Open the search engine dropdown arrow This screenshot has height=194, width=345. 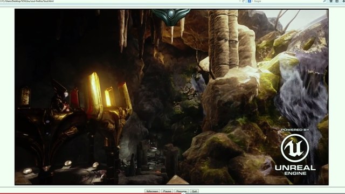[x=252, y=1]
